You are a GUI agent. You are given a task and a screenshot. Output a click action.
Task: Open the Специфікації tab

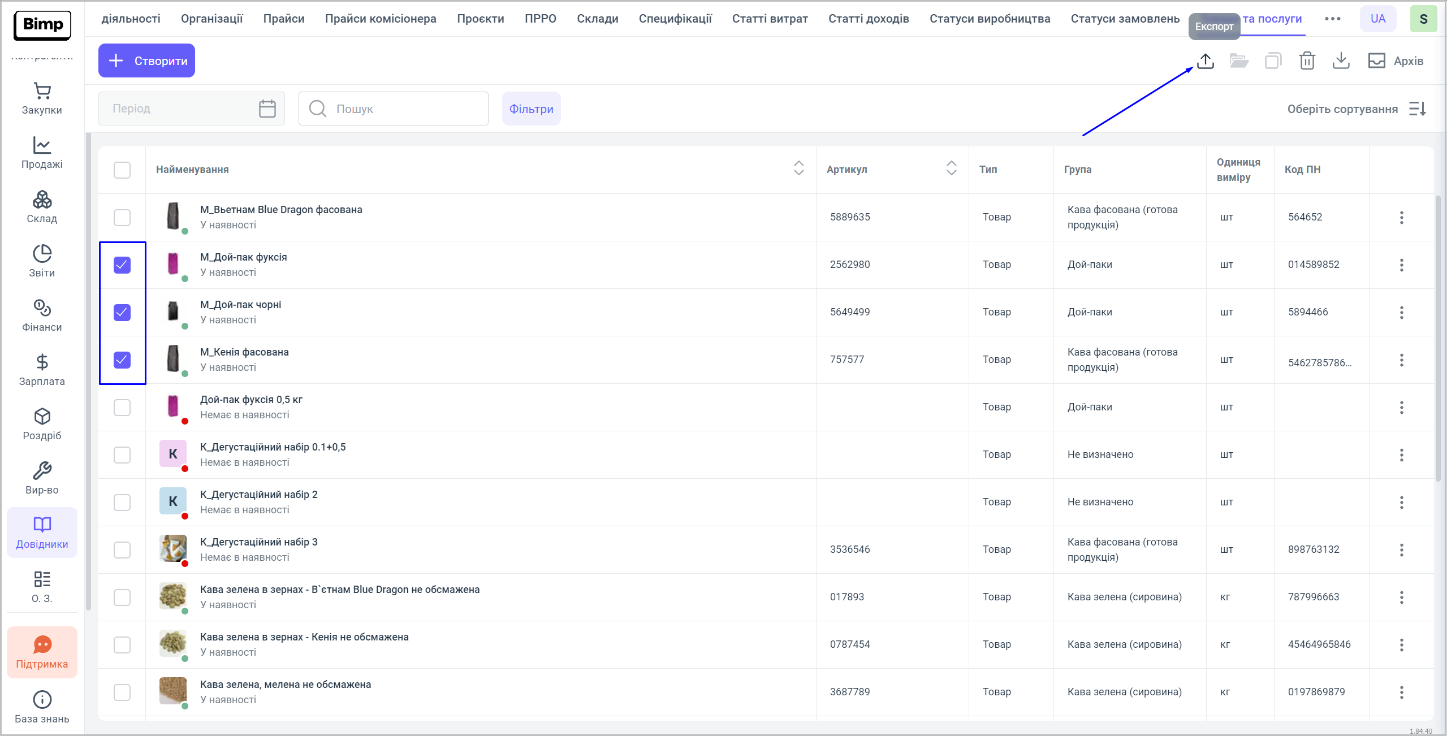tap(675, 19)
